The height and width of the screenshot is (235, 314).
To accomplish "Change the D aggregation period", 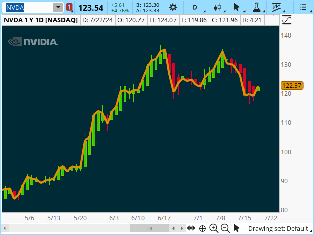I will point(195,8).
